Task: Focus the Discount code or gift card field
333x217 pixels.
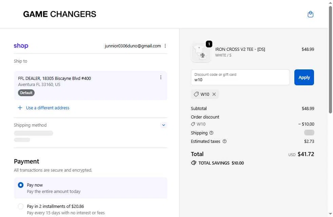Action: (x=240, y=77)
